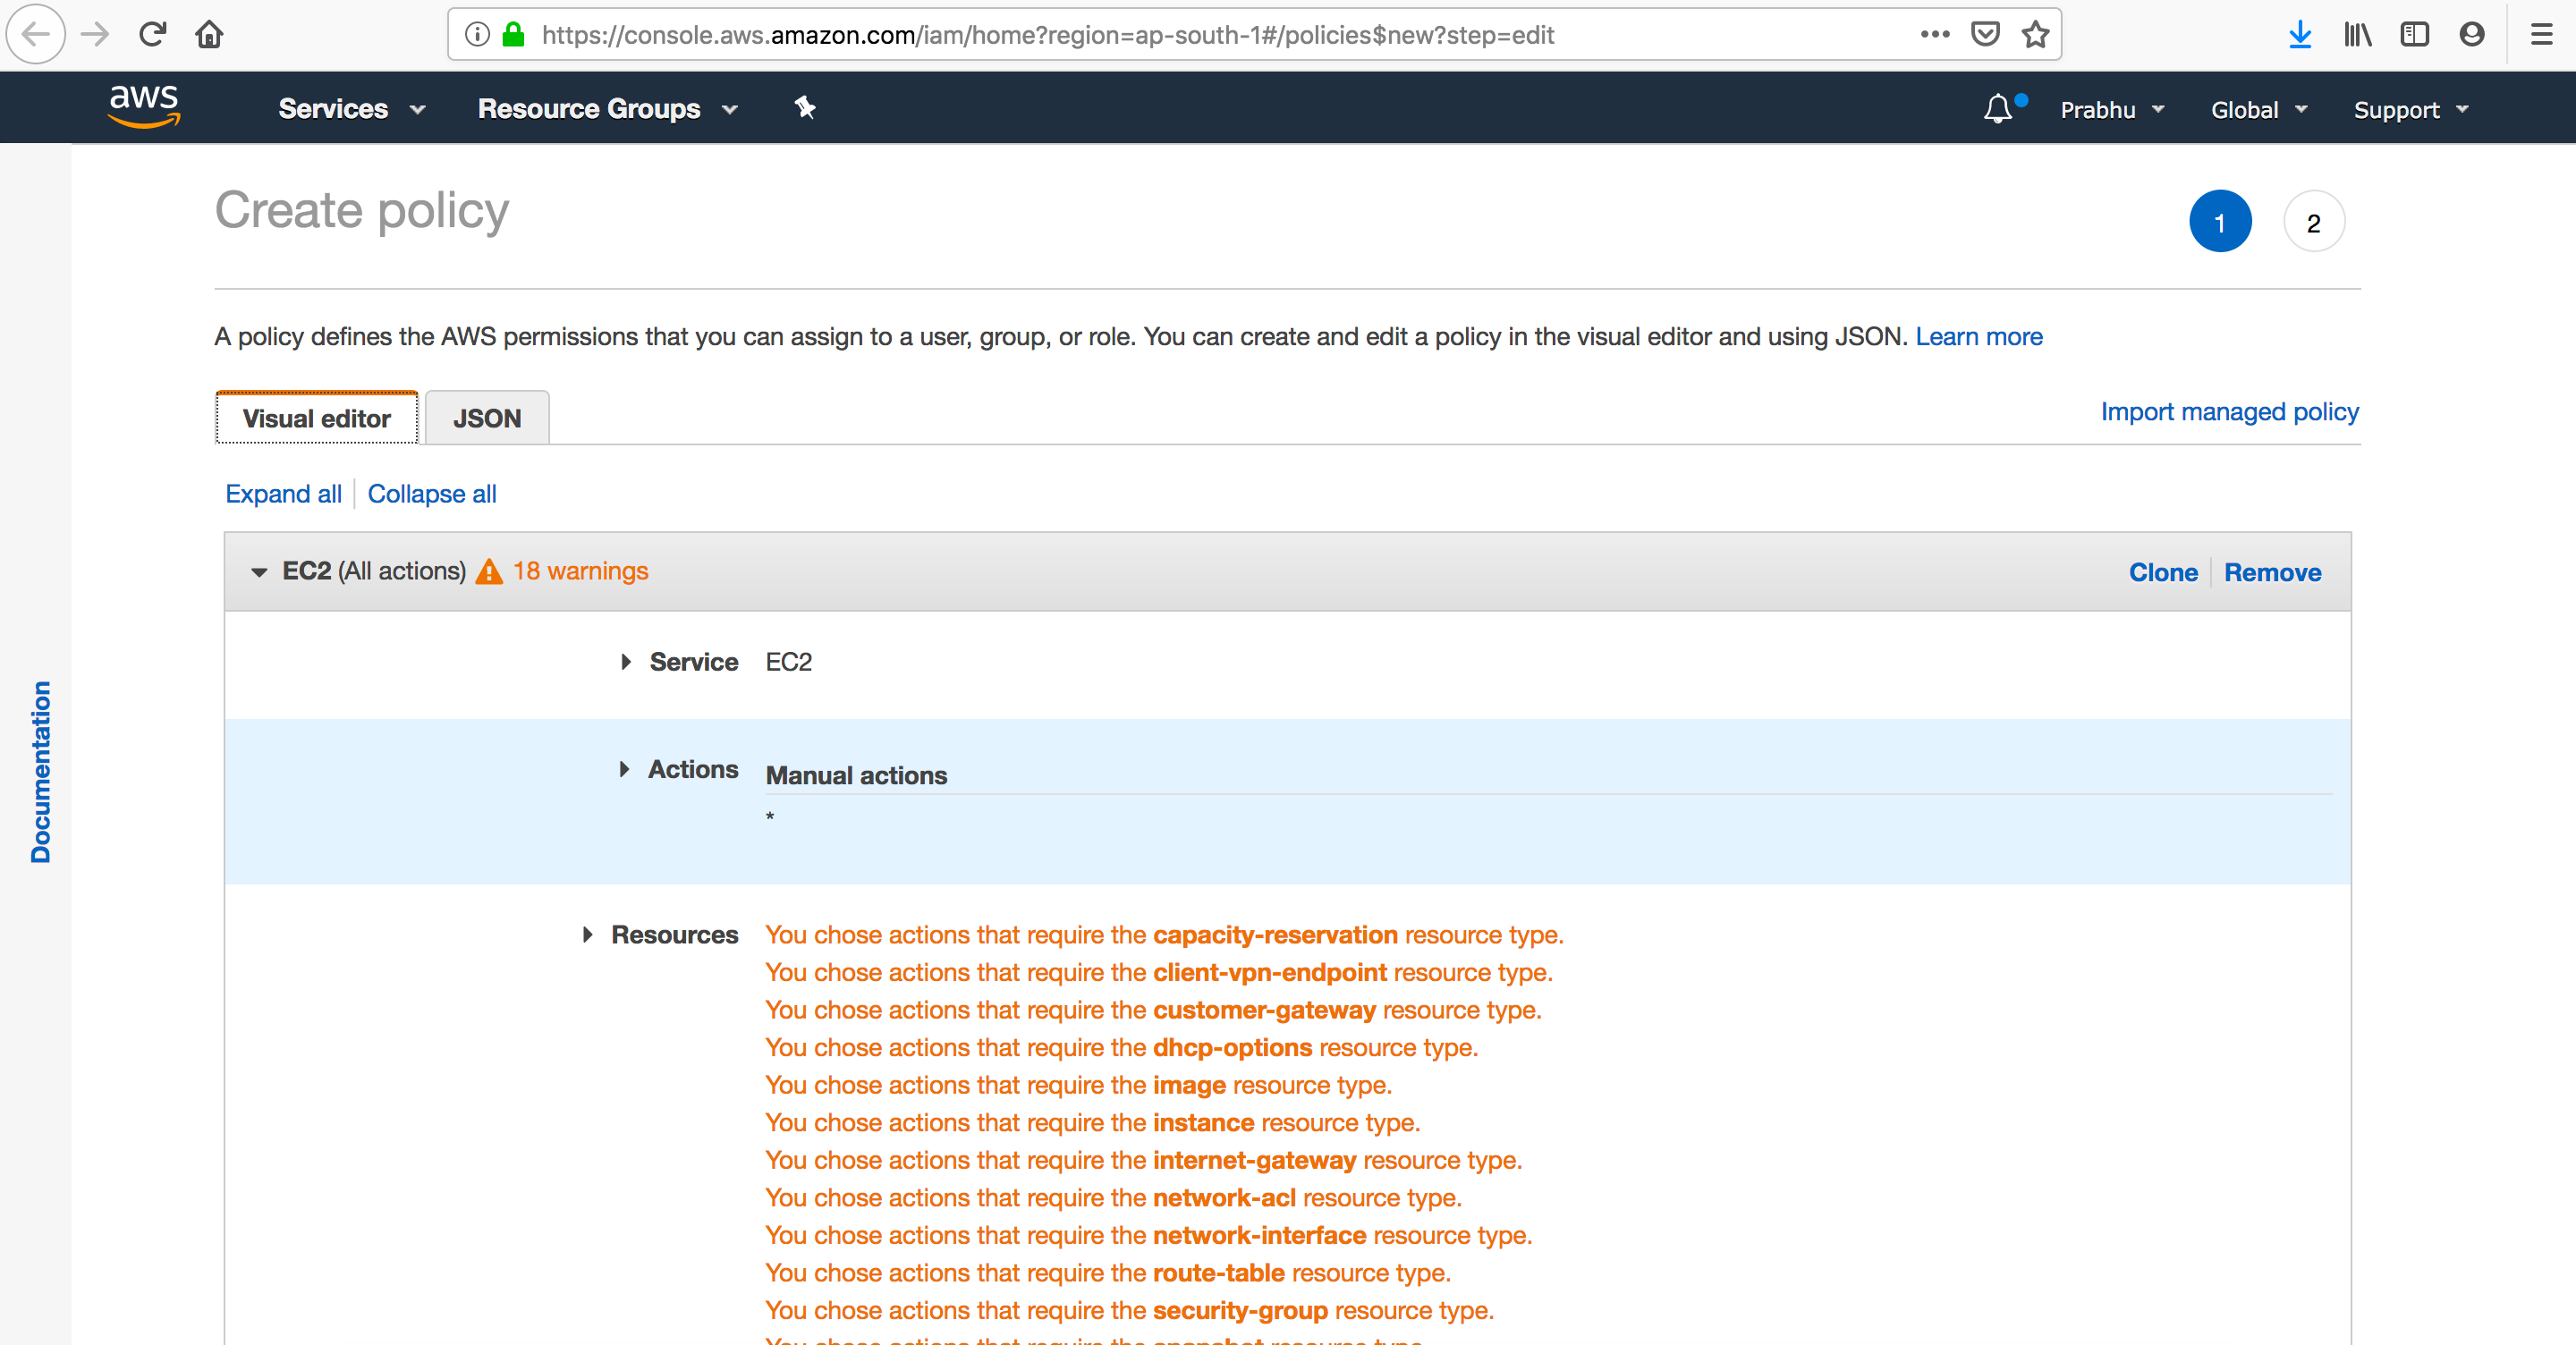The image size is (2576, 1345).
Task: Open the Firefox library icon
Action: tap(2357, 35)
